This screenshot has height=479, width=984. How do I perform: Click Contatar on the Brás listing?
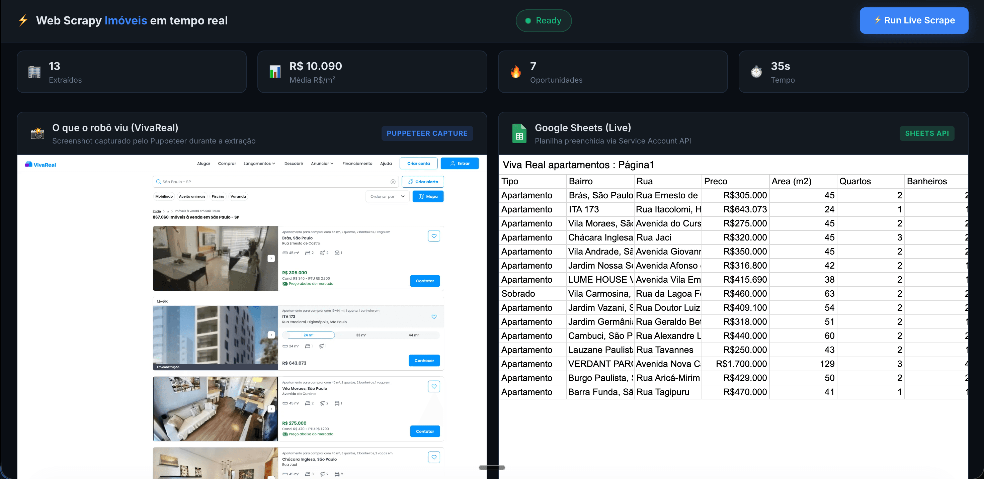425,281
